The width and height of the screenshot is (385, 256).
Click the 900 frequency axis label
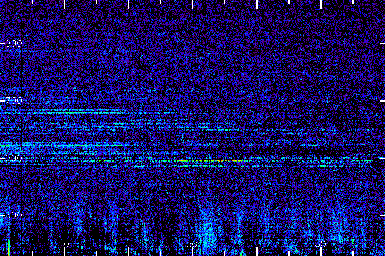coord(14,44)
